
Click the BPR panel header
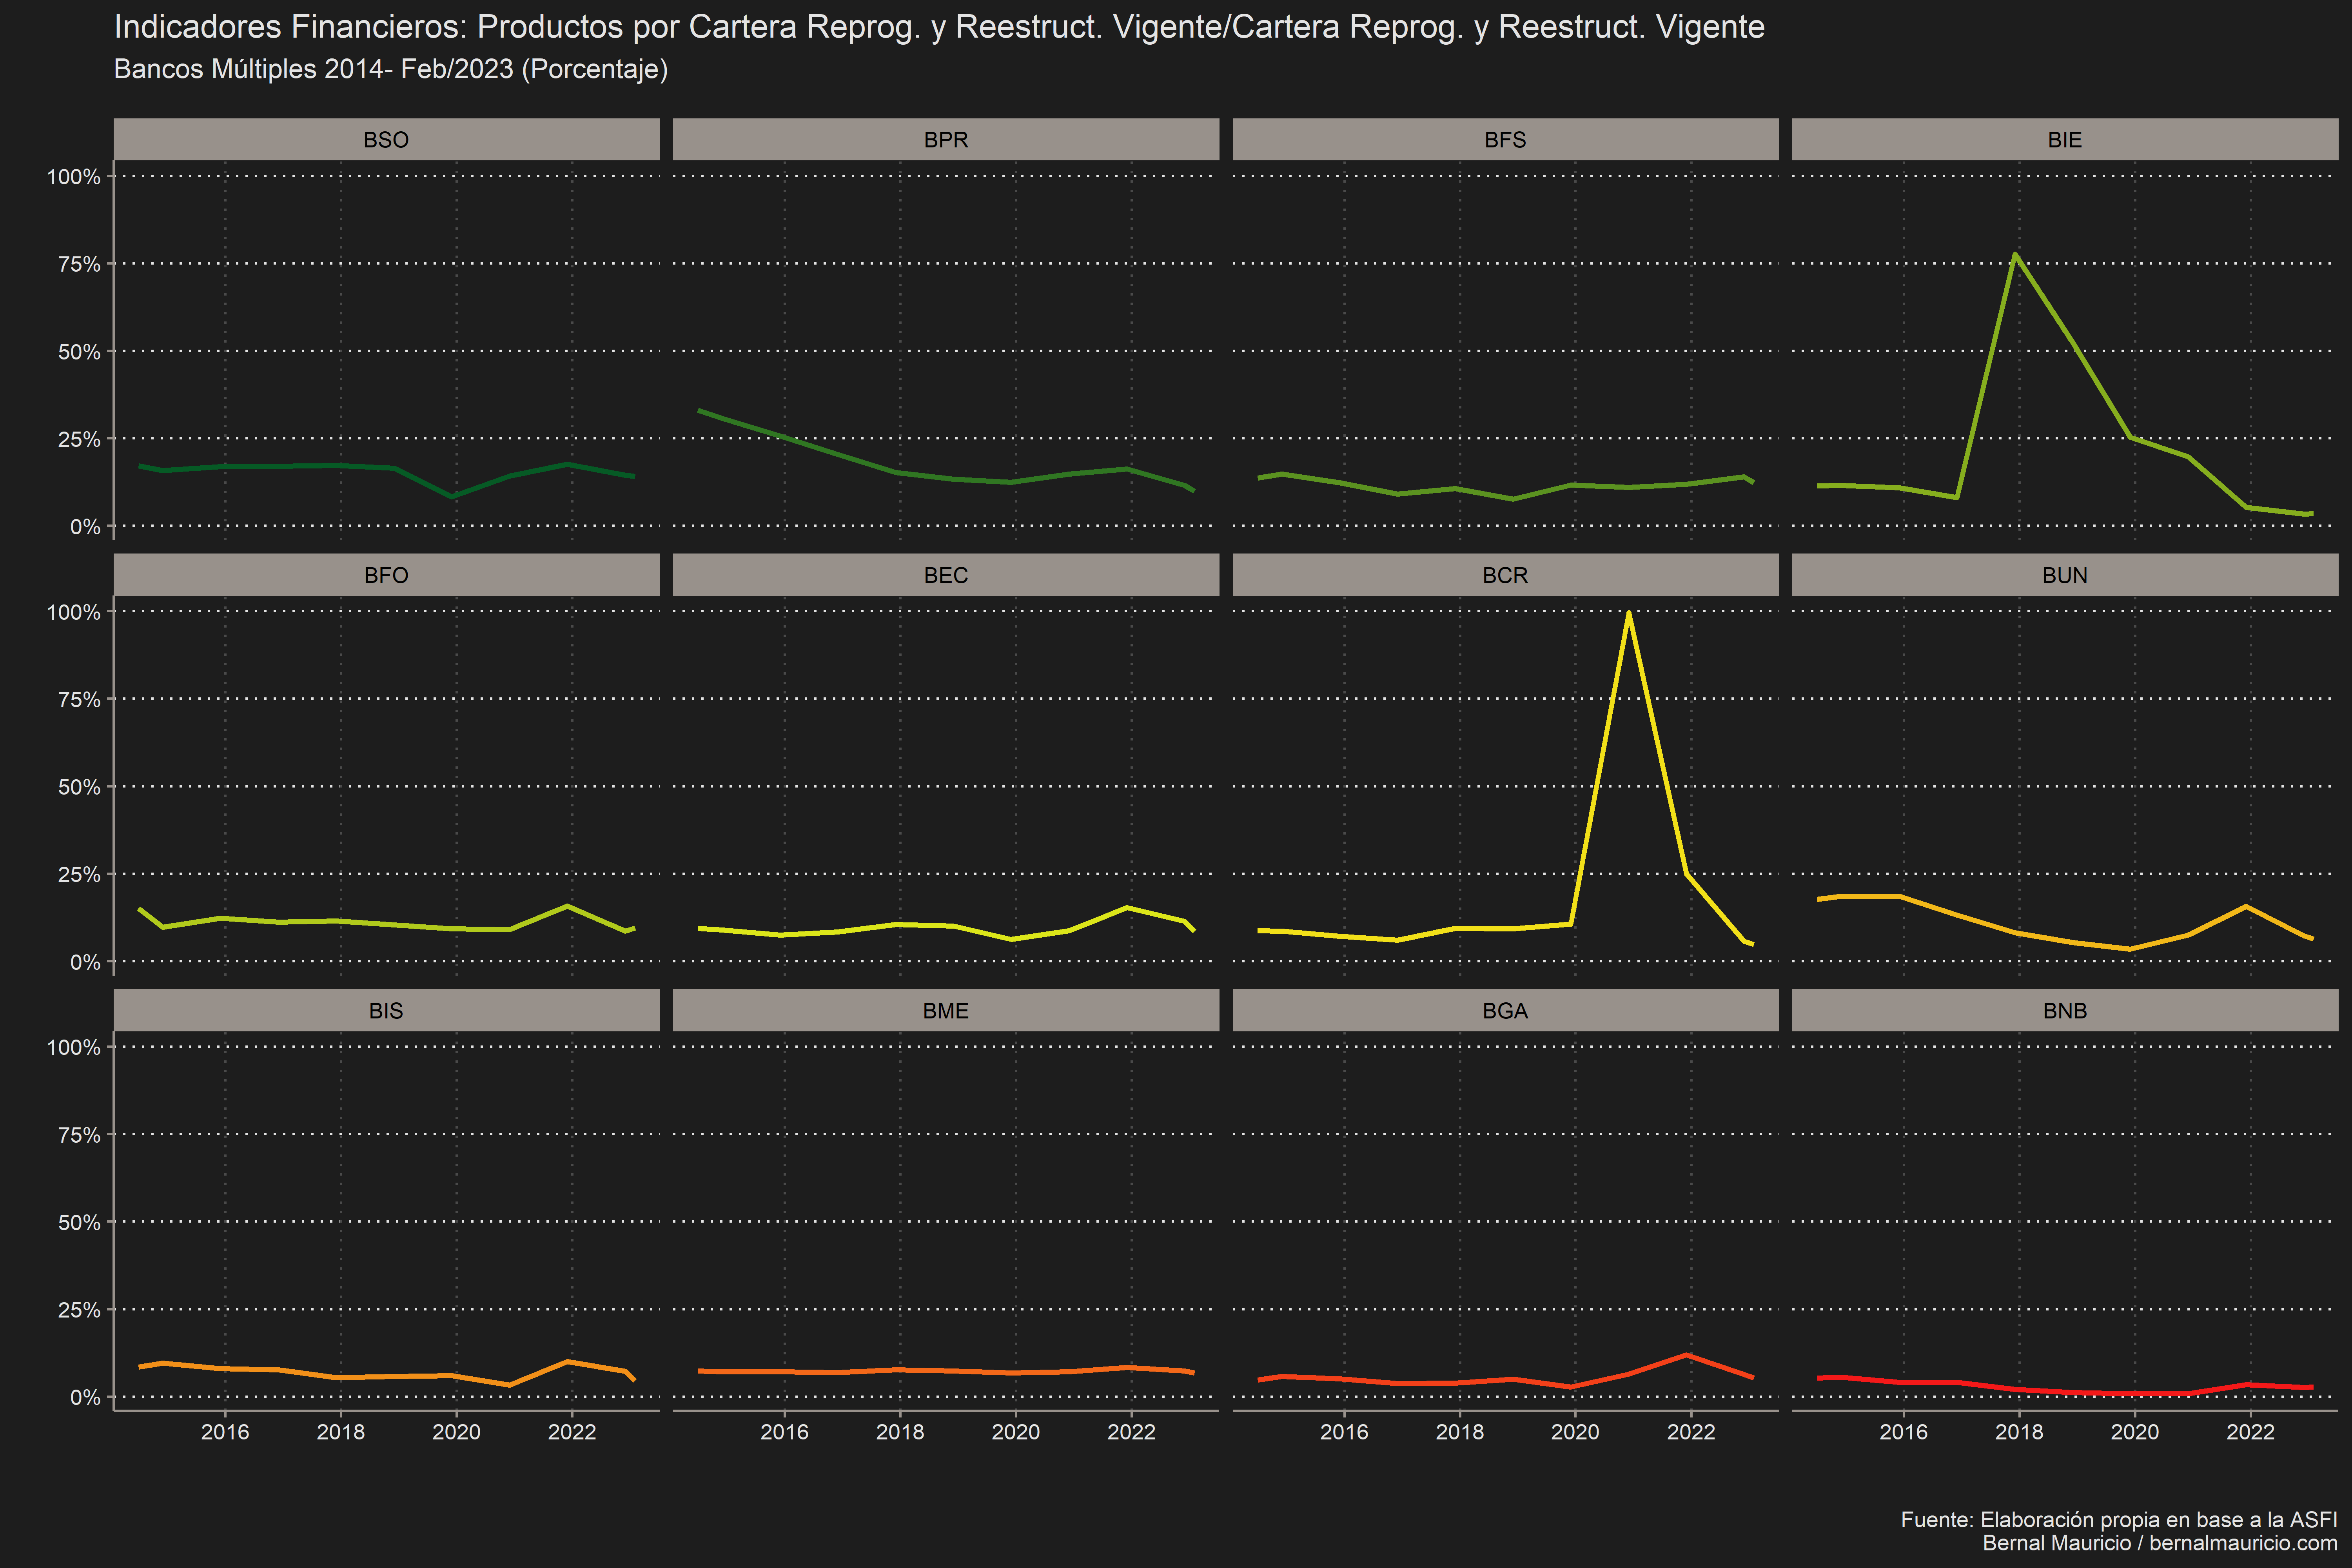tap(946, 139)
